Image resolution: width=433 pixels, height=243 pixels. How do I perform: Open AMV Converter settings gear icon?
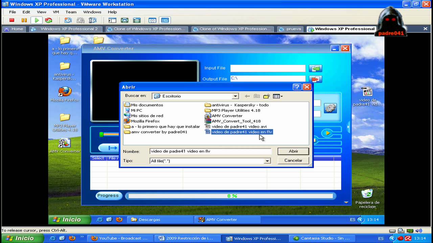[x=330, y=108]
